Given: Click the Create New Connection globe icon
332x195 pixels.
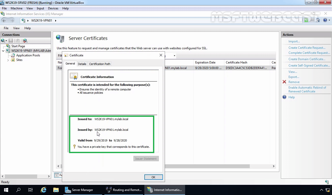Looking at the screenshot, I should coord(3,41).
